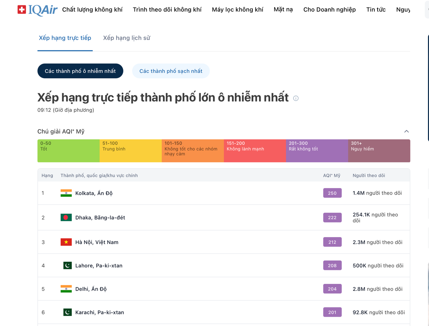Viewport: 429px width, 326px height.
Task: Toggle to 'Các thành phố sạch nhất' view
Action: click(171, 71)
